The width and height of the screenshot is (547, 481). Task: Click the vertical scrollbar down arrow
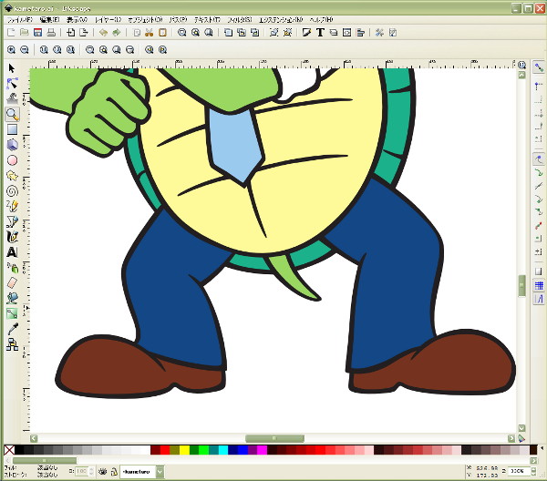(521, 428)
